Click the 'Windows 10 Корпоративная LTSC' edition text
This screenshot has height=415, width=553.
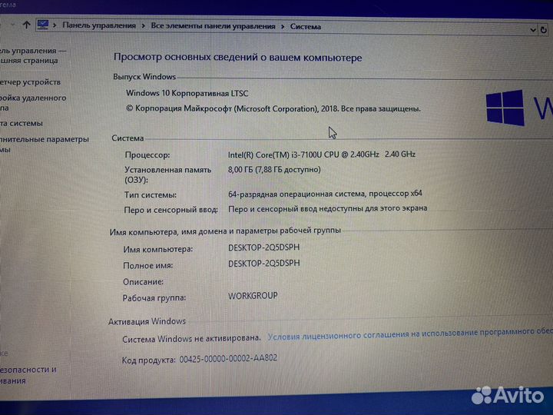187,93
